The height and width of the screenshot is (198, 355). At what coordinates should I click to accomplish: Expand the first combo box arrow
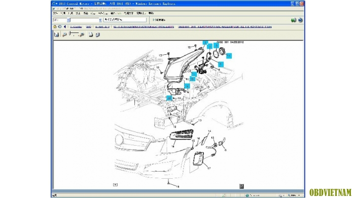[68, 20]
